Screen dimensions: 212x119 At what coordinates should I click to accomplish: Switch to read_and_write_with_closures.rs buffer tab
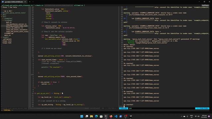[x=17, y=5]
